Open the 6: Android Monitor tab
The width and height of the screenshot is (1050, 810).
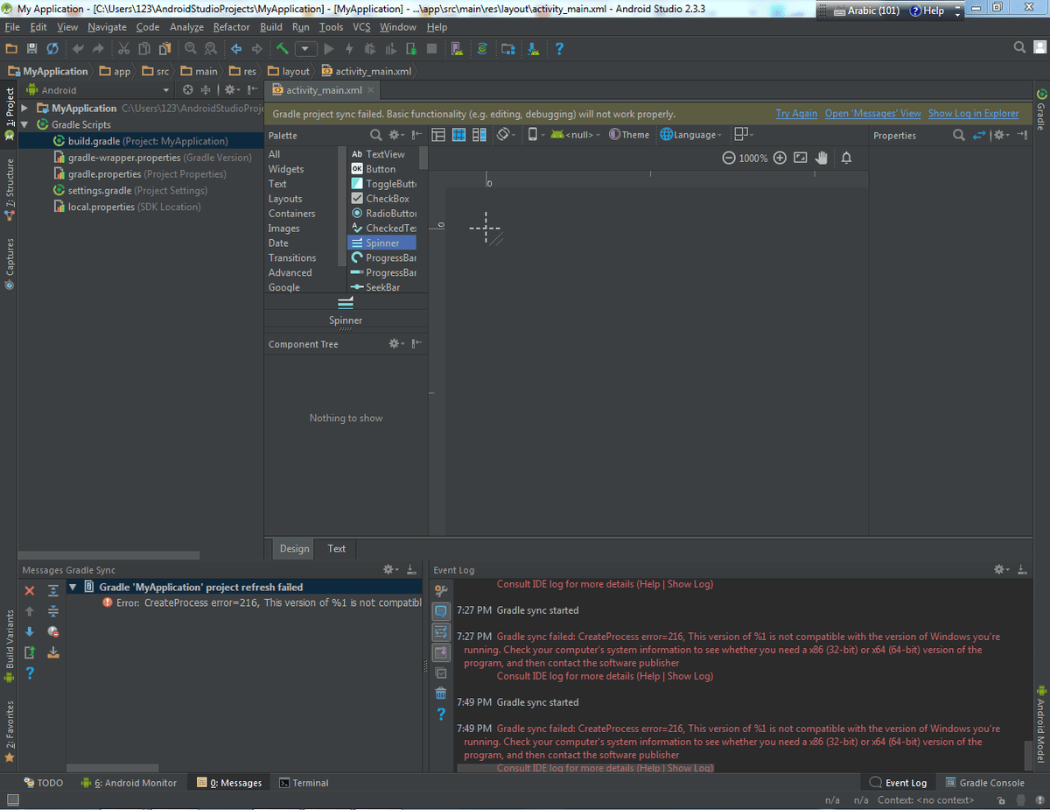[129, 783]
